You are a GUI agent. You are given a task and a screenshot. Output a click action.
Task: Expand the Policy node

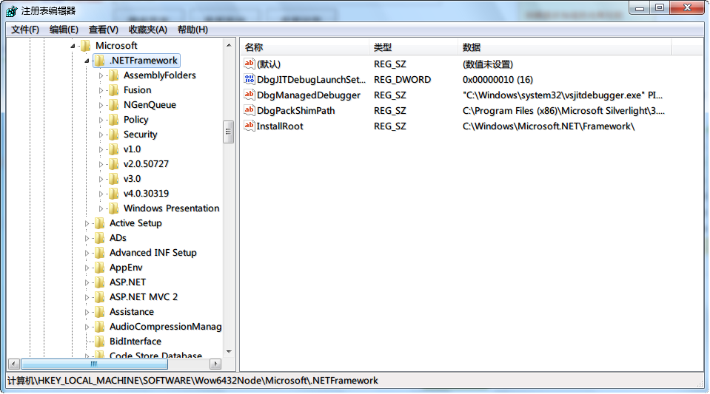click(101, 120)
